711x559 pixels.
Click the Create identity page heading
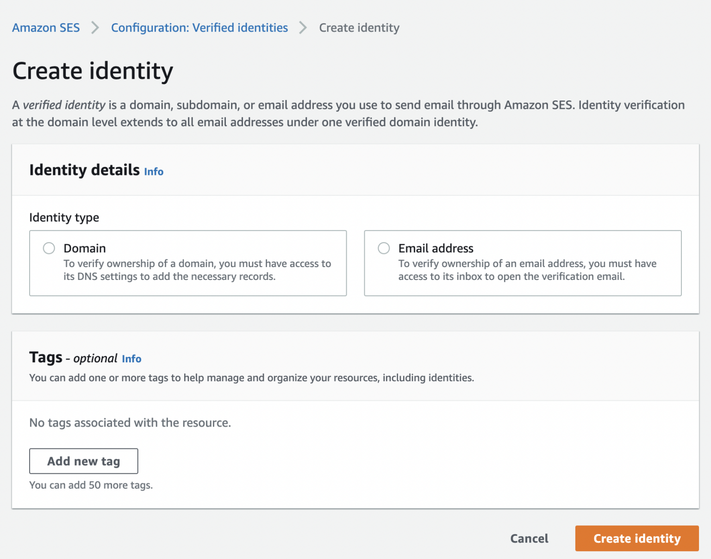pos(93,70)
